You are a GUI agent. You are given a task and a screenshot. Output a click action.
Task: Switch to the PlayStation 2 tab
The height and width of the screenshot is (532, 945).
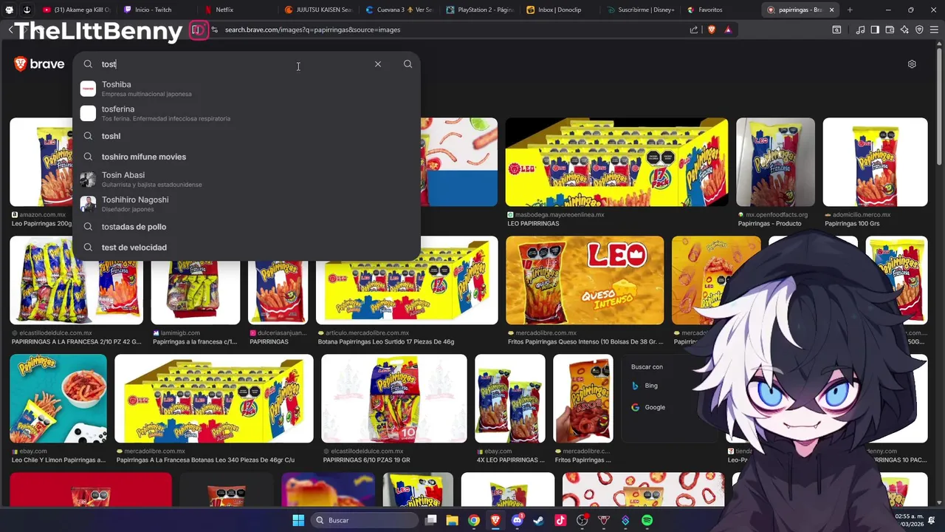coord(480,10)
